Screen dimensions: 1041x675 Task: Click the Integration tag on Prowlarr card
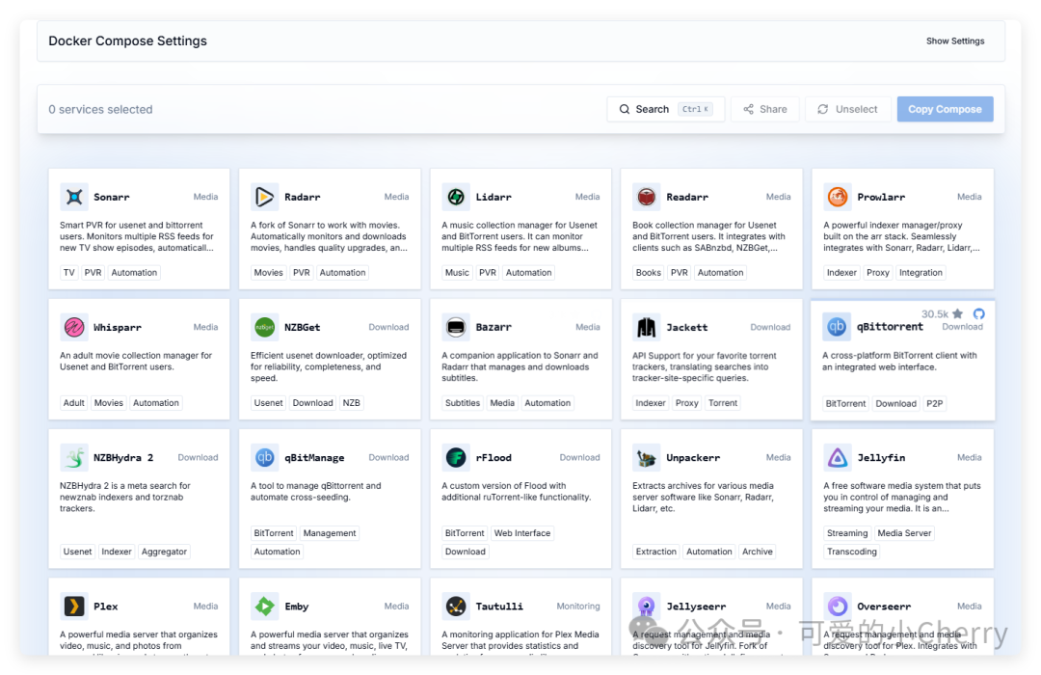pyautogui.click(x=921, y=272)
